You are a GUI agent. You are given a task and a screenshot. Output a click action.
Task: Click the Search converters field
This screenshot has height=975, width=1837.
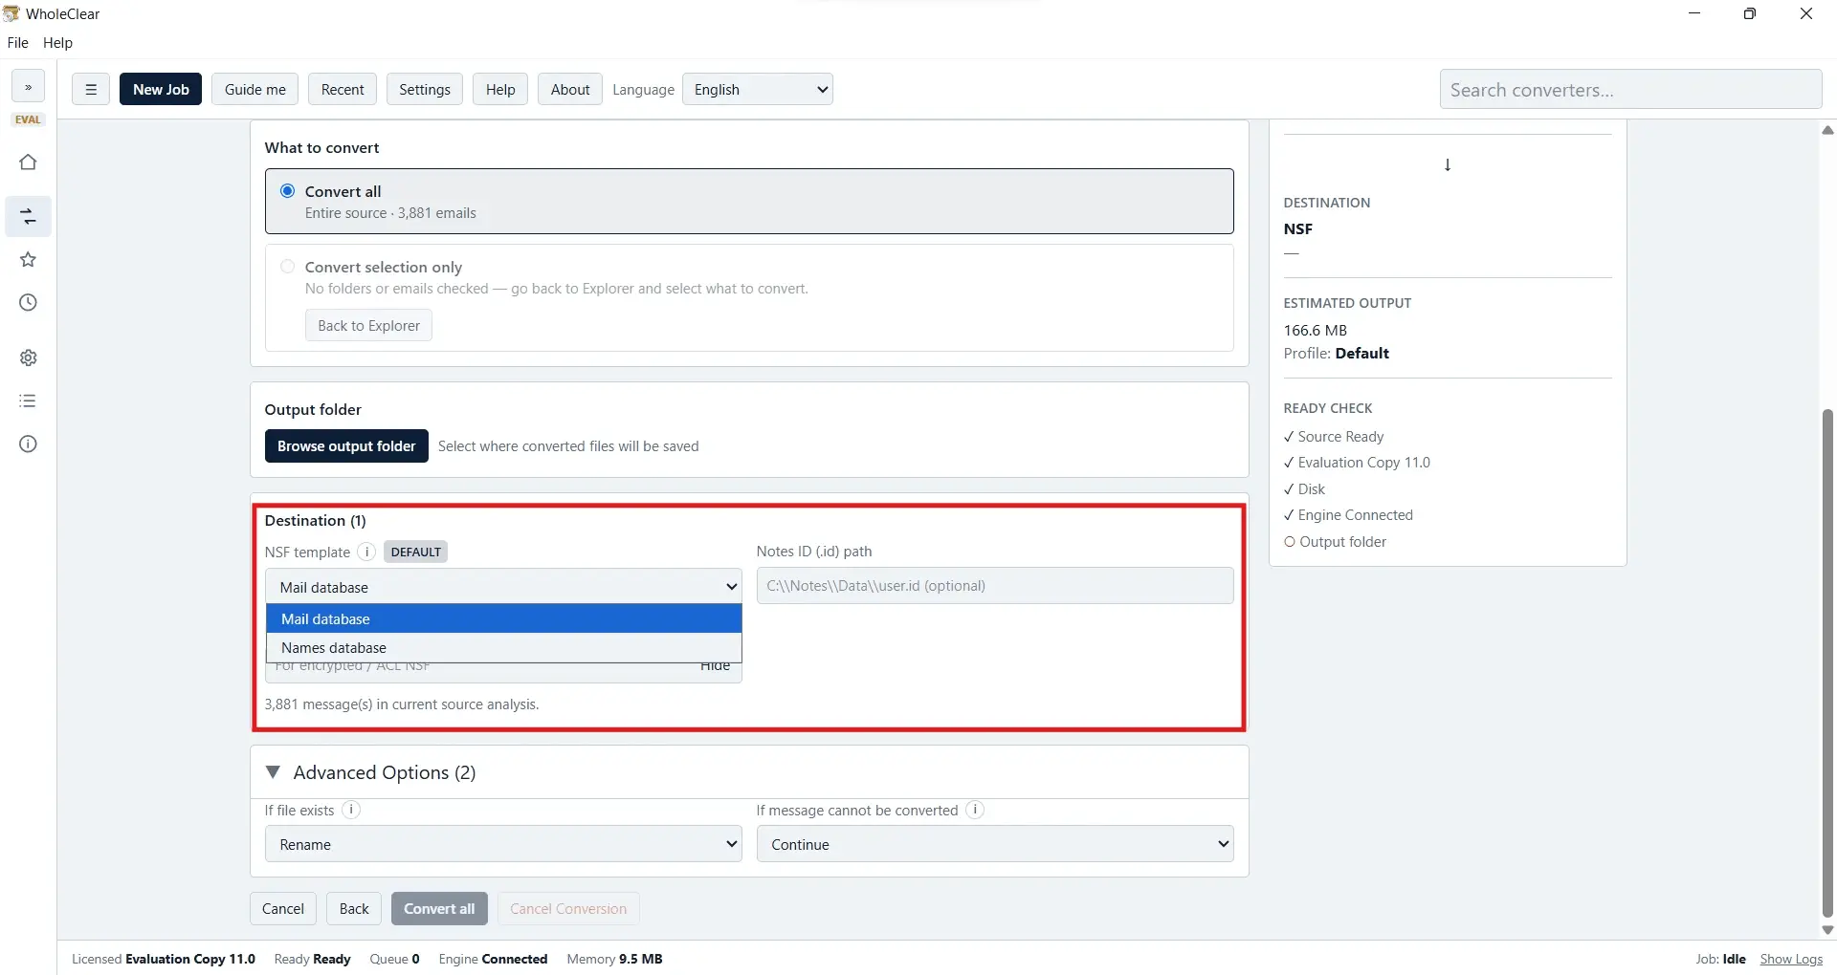pos(1630,89)
